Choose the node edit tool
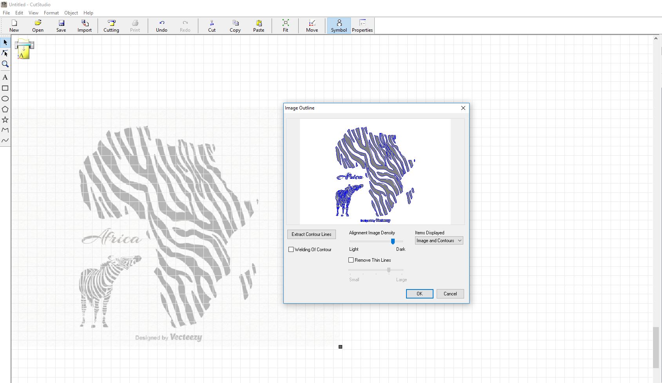 5,53
